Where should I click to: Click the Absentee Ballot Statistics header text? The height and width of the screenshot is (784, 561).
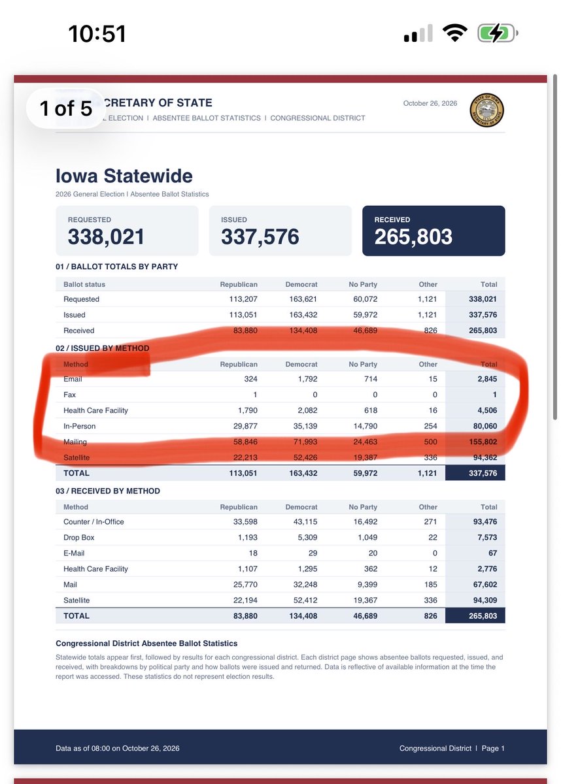tap(207, 118)
